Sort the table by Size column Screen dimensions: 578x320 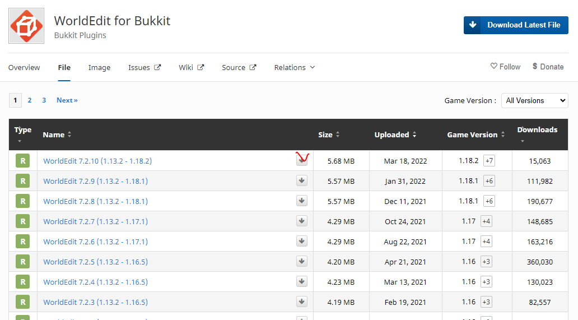tap(329, 135)
